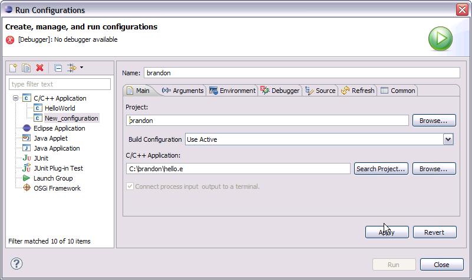Open the filter icon's dropdown arrow

click(81, 68)
